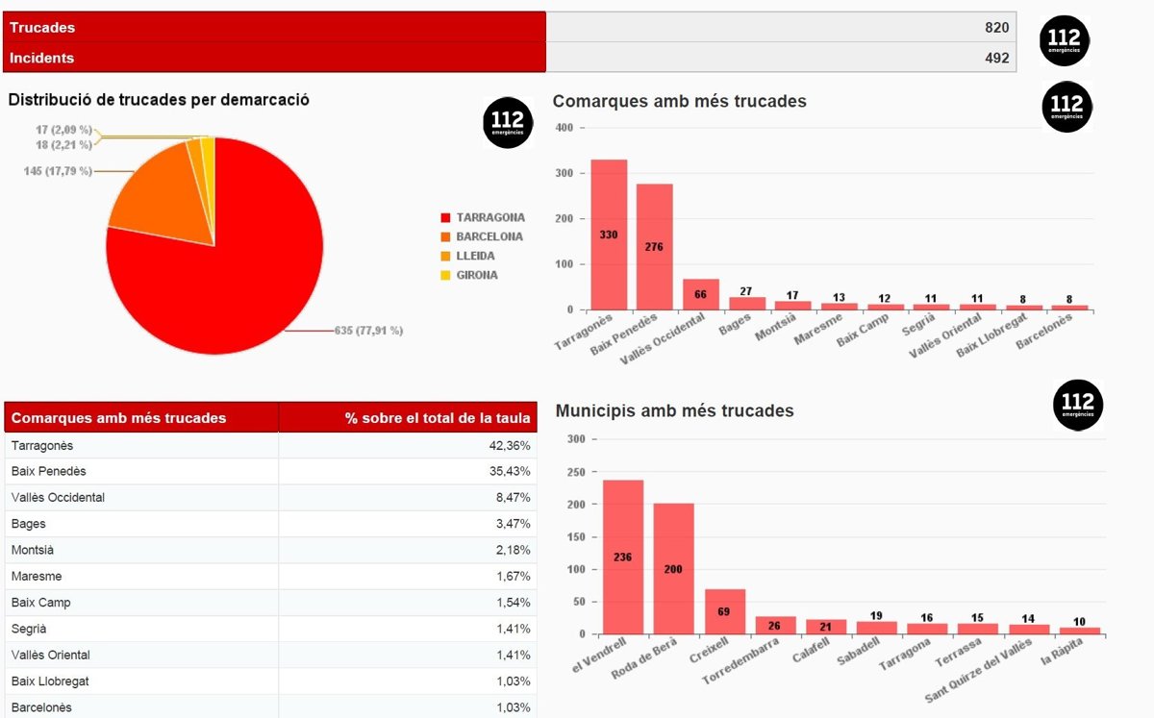Click the Trucades summary row header

275,27
